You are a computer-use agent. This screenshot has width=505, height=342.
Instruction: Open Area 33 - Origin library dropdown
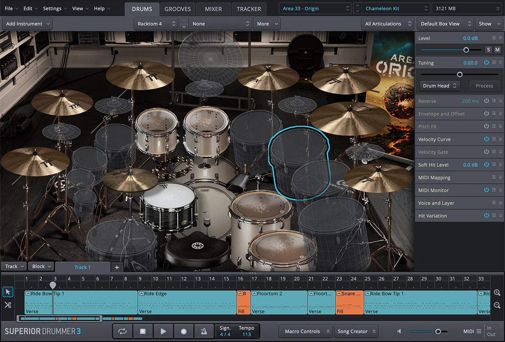[x=315, y=8]
